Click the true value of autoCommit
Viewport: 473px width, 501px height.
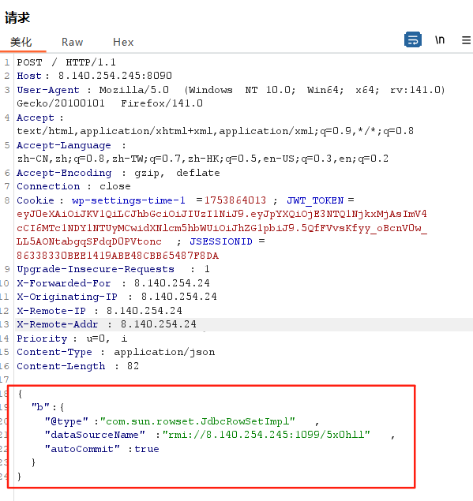coord(147,449)
